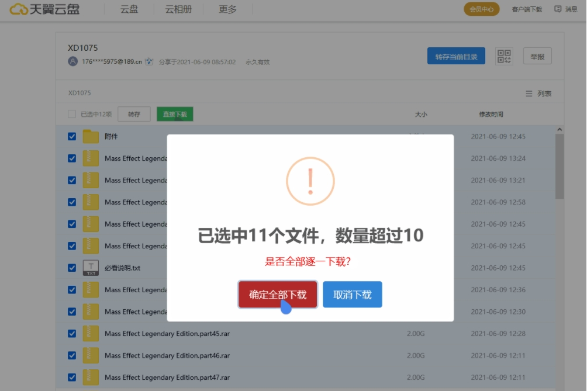Screen dimensions: 587x391
Task: Uncheck 必看说明.txt in the list
Action: (x=71, y=267)
